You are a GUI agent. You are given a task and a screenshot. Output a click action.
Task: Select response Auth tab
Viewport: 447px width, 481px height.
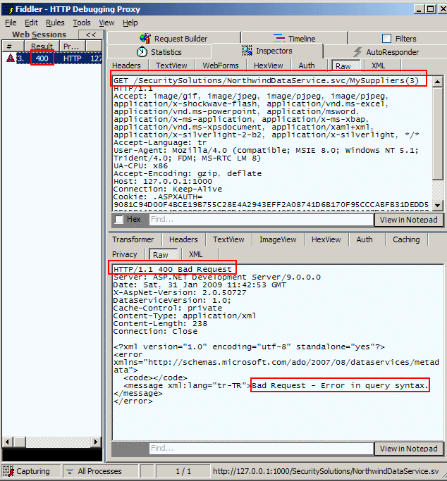(365, 239)
